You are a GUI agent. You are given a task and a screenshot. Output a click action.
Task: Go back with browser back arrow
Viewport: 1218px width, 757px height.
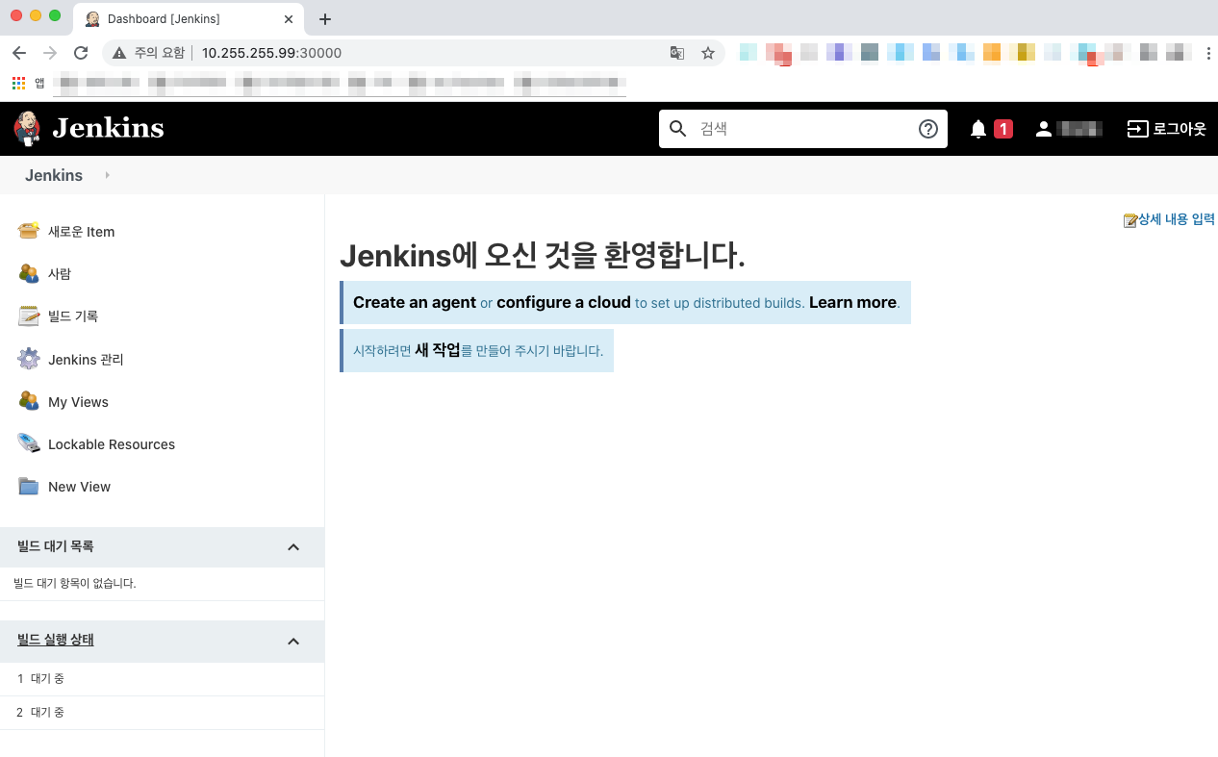(x=19, y=53)
